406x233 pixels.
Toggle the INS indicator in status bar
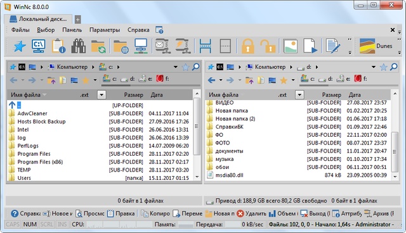coord(62,224)
